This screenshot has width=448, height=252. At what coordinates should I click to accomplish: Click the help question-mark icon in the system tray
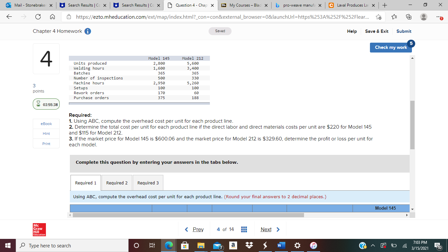pyautogui.click(x=363, y=245)
